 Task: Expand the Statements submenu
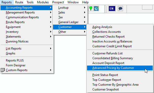(x=27, y=37)
